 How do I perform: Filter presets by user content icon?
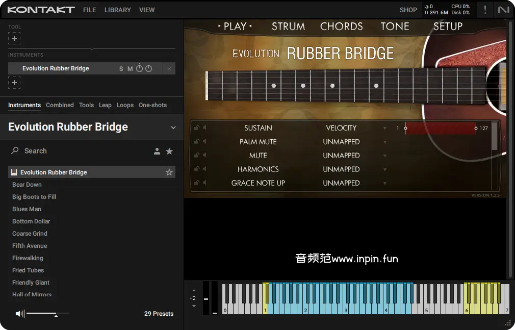tap(157, 151)
